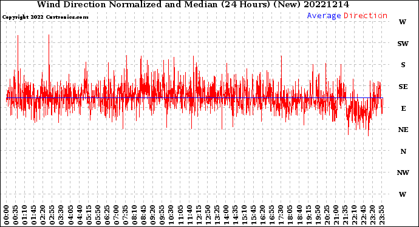The height and width of the screenshot is (227, 419).
Task: Click the 14:35 time label
Action: pos(235,215)
